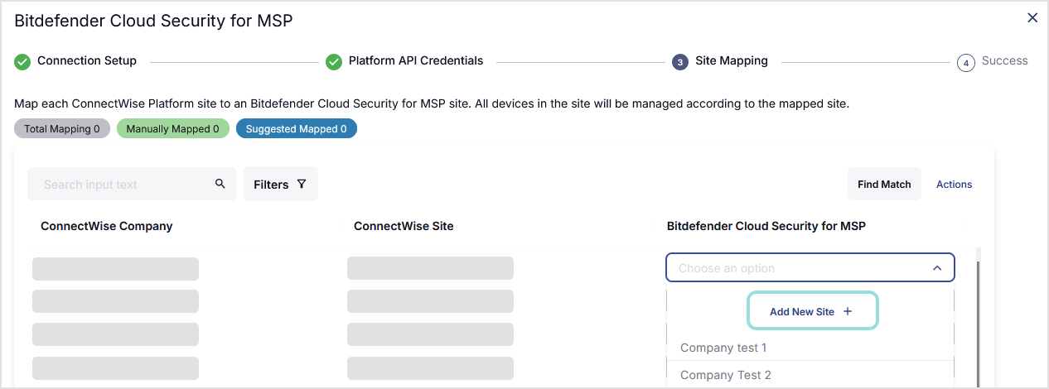Screen dimensions: 1049x389
Task: Click Add New Site button
Action: coord(812,311)
